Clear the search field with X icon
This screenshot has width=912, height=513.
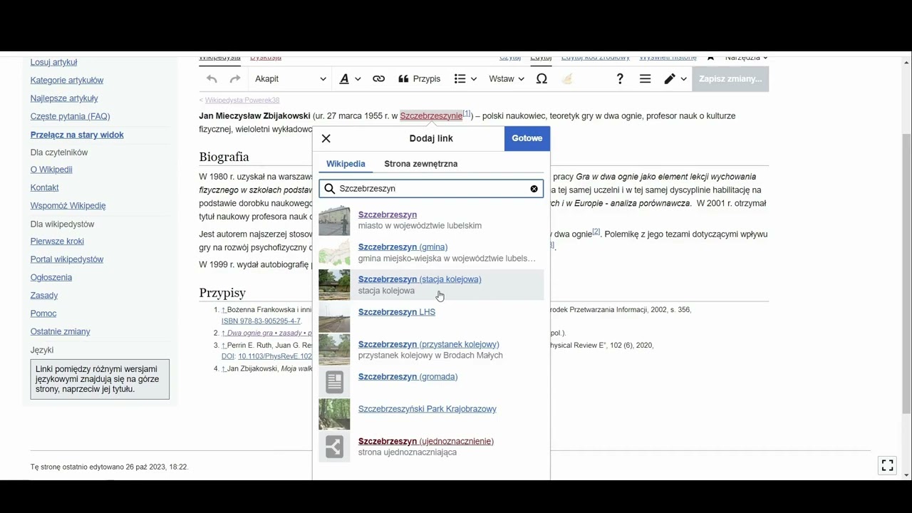tap(534, 189)
